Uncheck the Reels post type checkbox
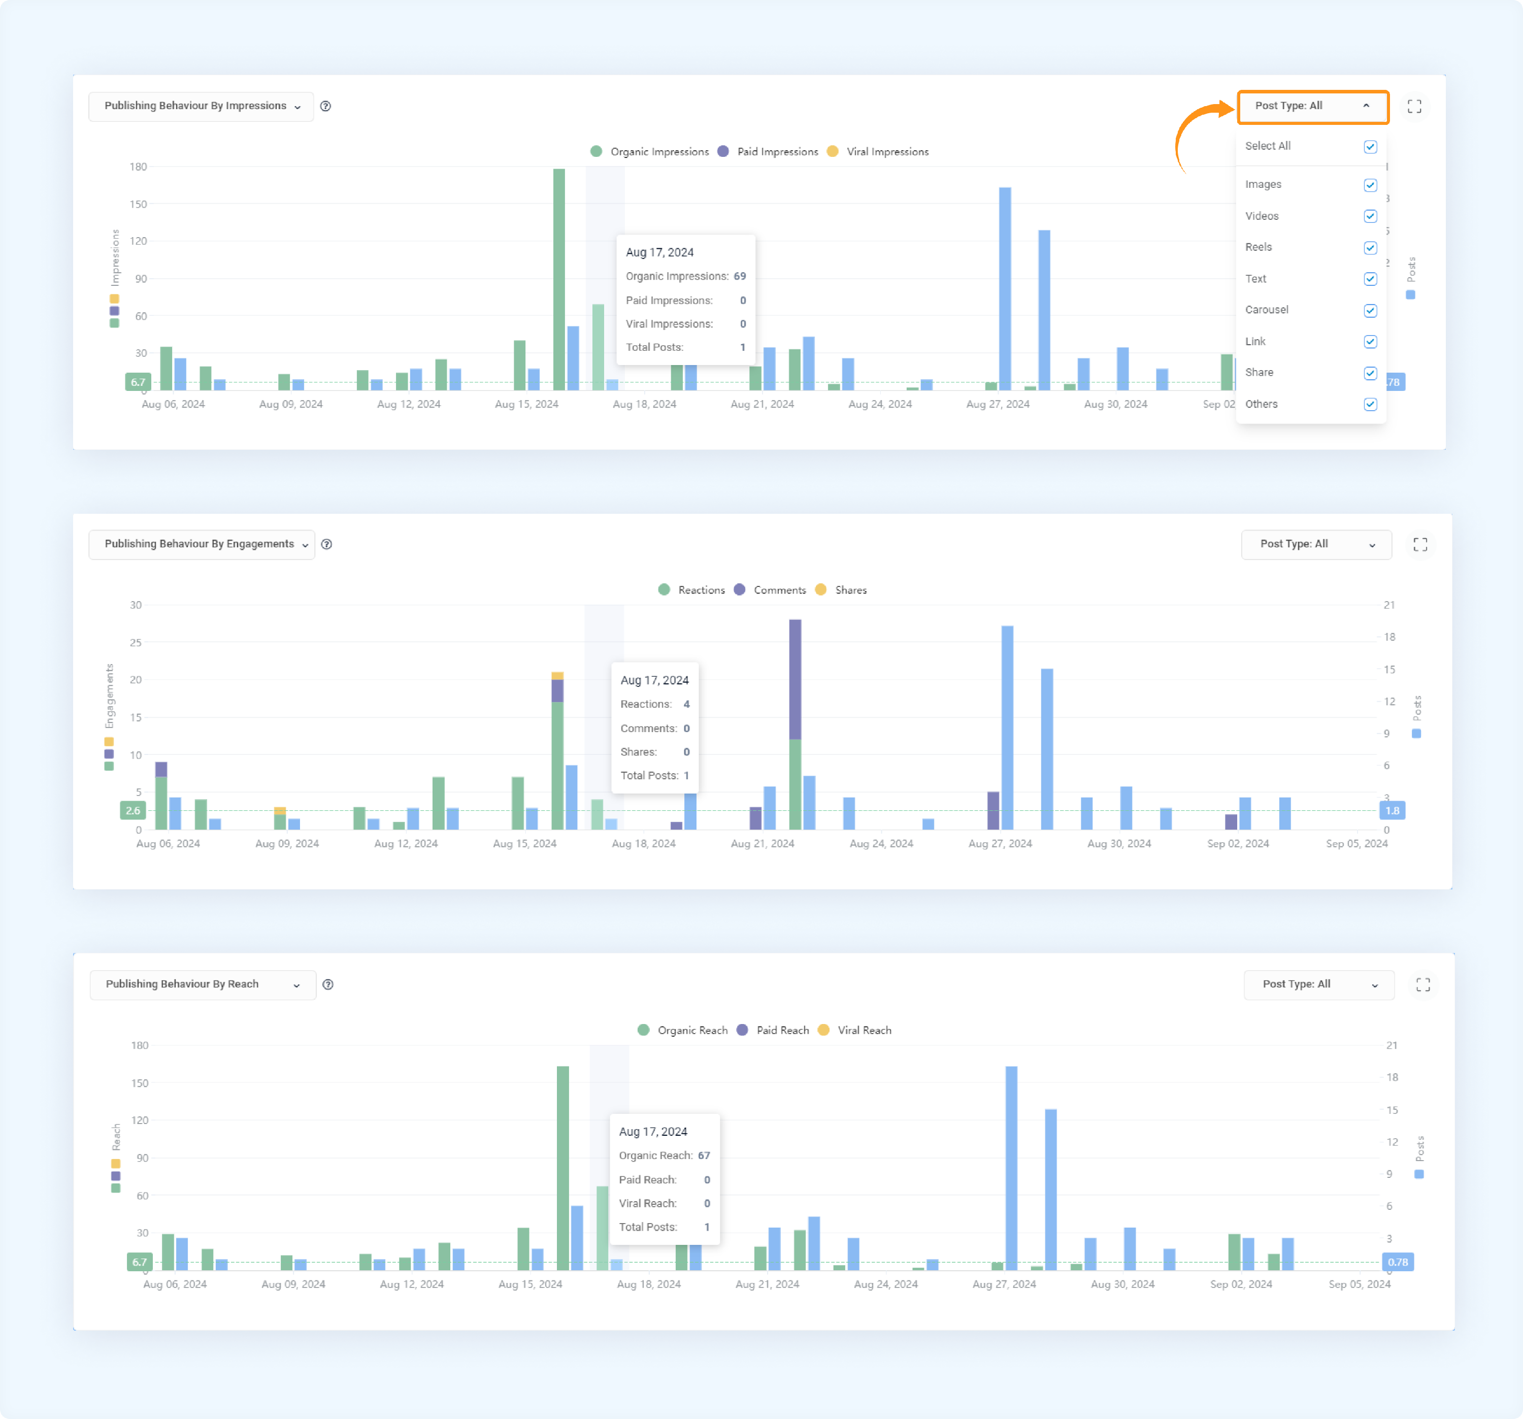This screenshot has width=1523, height=1419. 1371,247
